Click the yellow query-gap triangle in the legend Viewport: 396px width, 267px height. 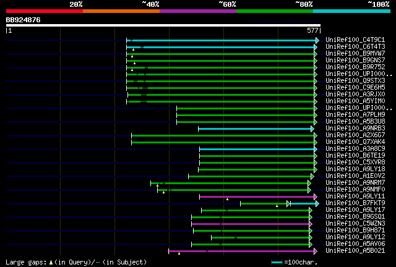coord(51,263)
